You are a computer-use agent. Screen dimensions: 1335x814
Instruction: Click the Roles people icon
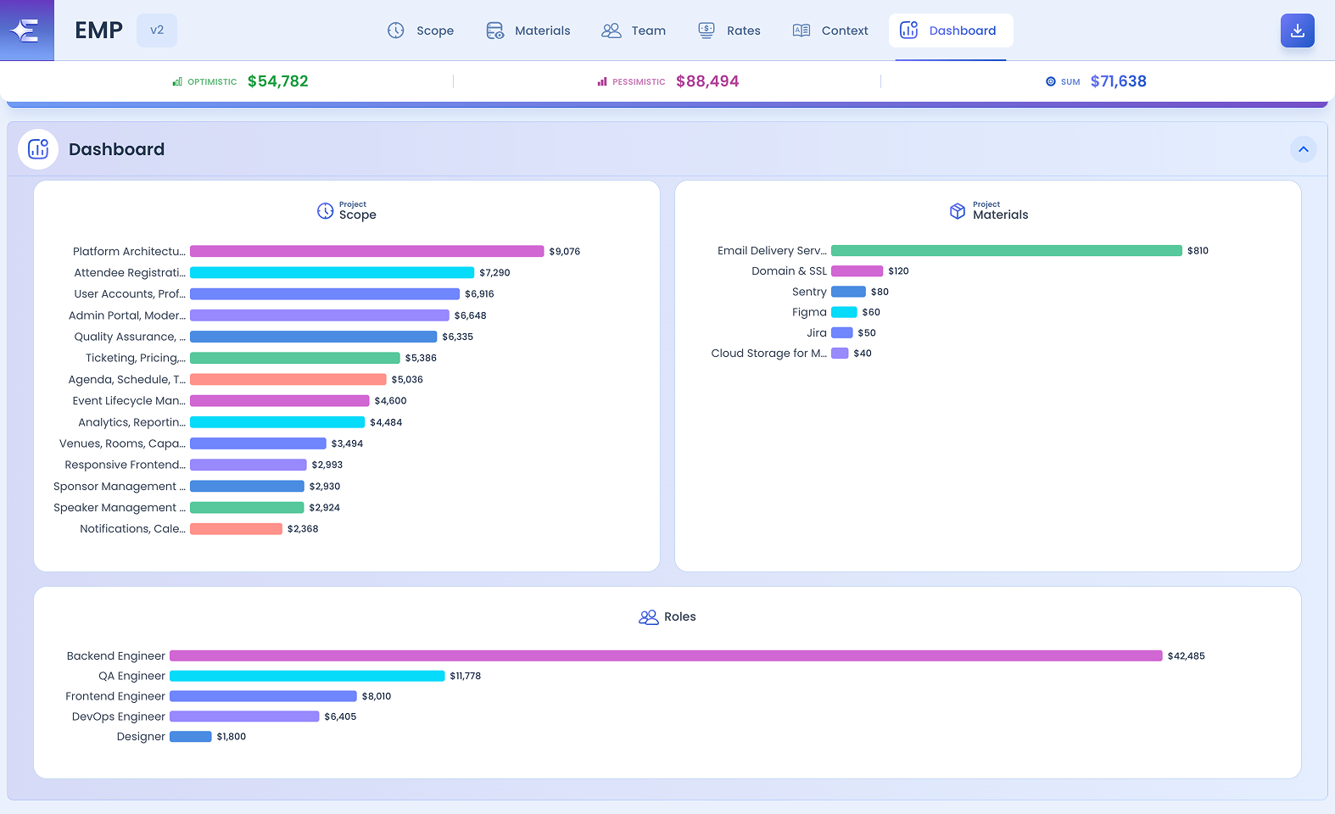pos(649,617)
